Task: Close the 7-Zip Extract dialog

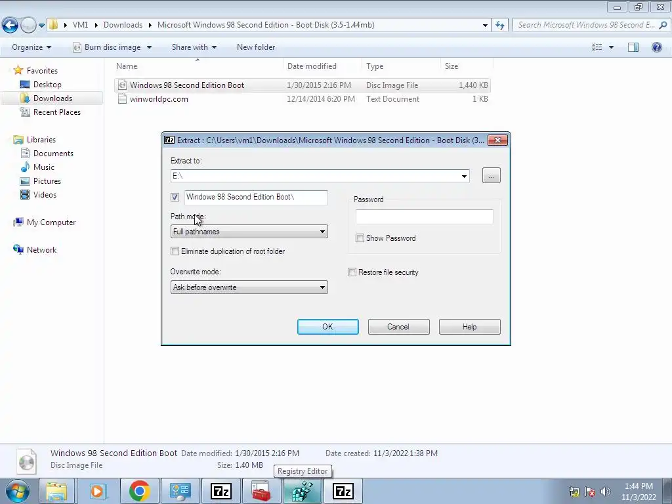Action: click(x=497, y=140)
